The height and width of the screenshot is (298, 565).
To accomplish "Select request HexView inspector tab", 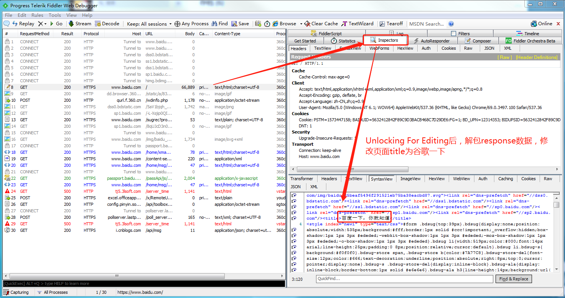I will 405,48.
